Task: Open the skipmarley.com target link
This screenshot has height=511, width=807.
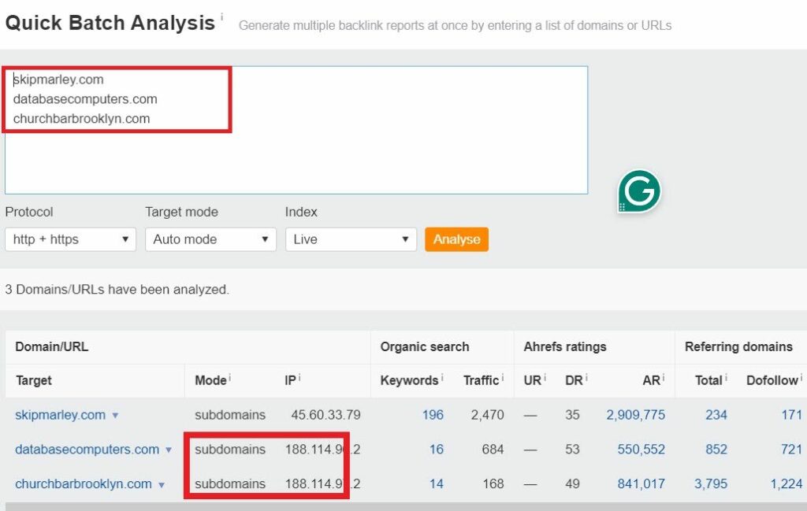Action: tap(60, 415)
